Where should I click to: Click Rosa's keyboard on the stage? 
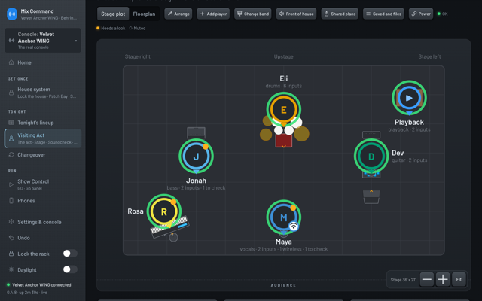[170, 227]
